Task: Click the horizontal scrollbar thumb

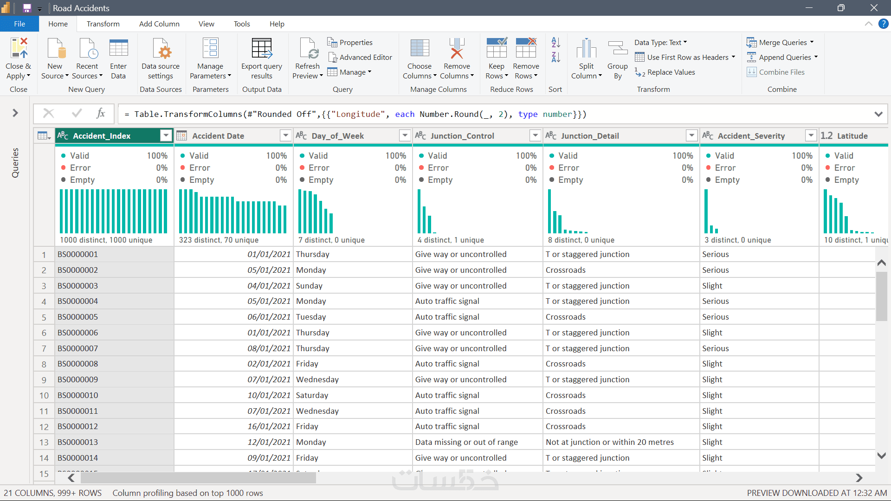Action: tap(198, 478)
